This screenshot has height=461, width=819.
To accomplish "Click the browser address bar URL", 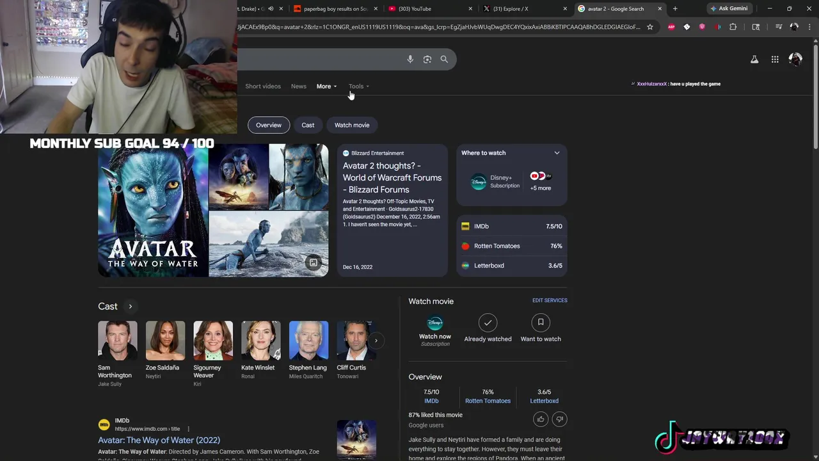I will (x=439, y=27).
